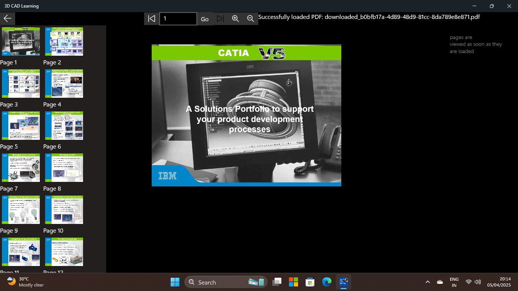Viewport: 518px width, 291px height.
Task: Select the 'Page 10' label
Action: 53,231
